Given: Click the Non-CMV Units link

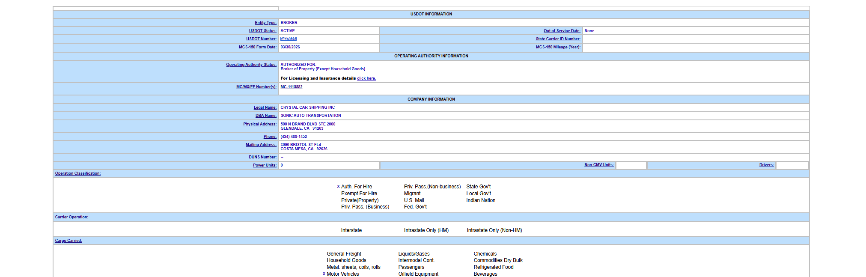Looking at the screenshot, I should (x=599, y=165).
